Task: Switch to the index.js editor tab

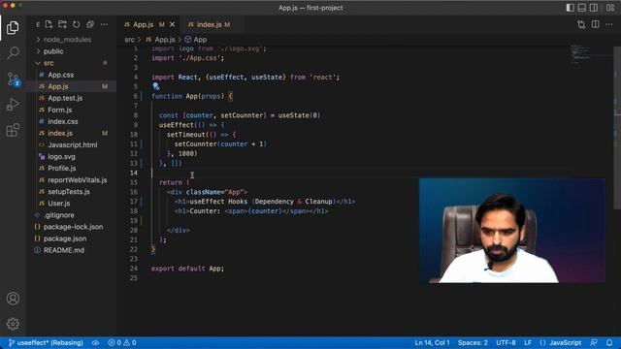Action: [x=210, y=24]
